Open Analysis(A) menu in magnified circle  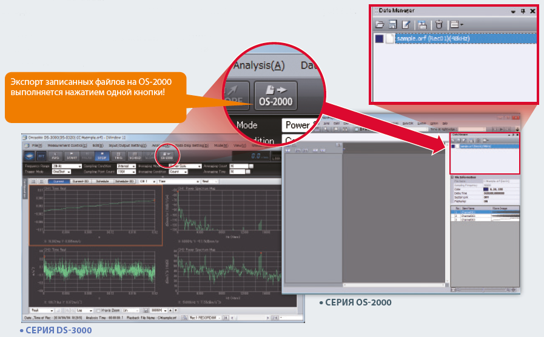258,65
